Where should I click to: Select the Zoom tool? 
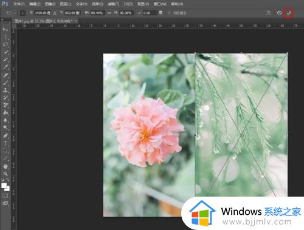click(x=5, y=174)
